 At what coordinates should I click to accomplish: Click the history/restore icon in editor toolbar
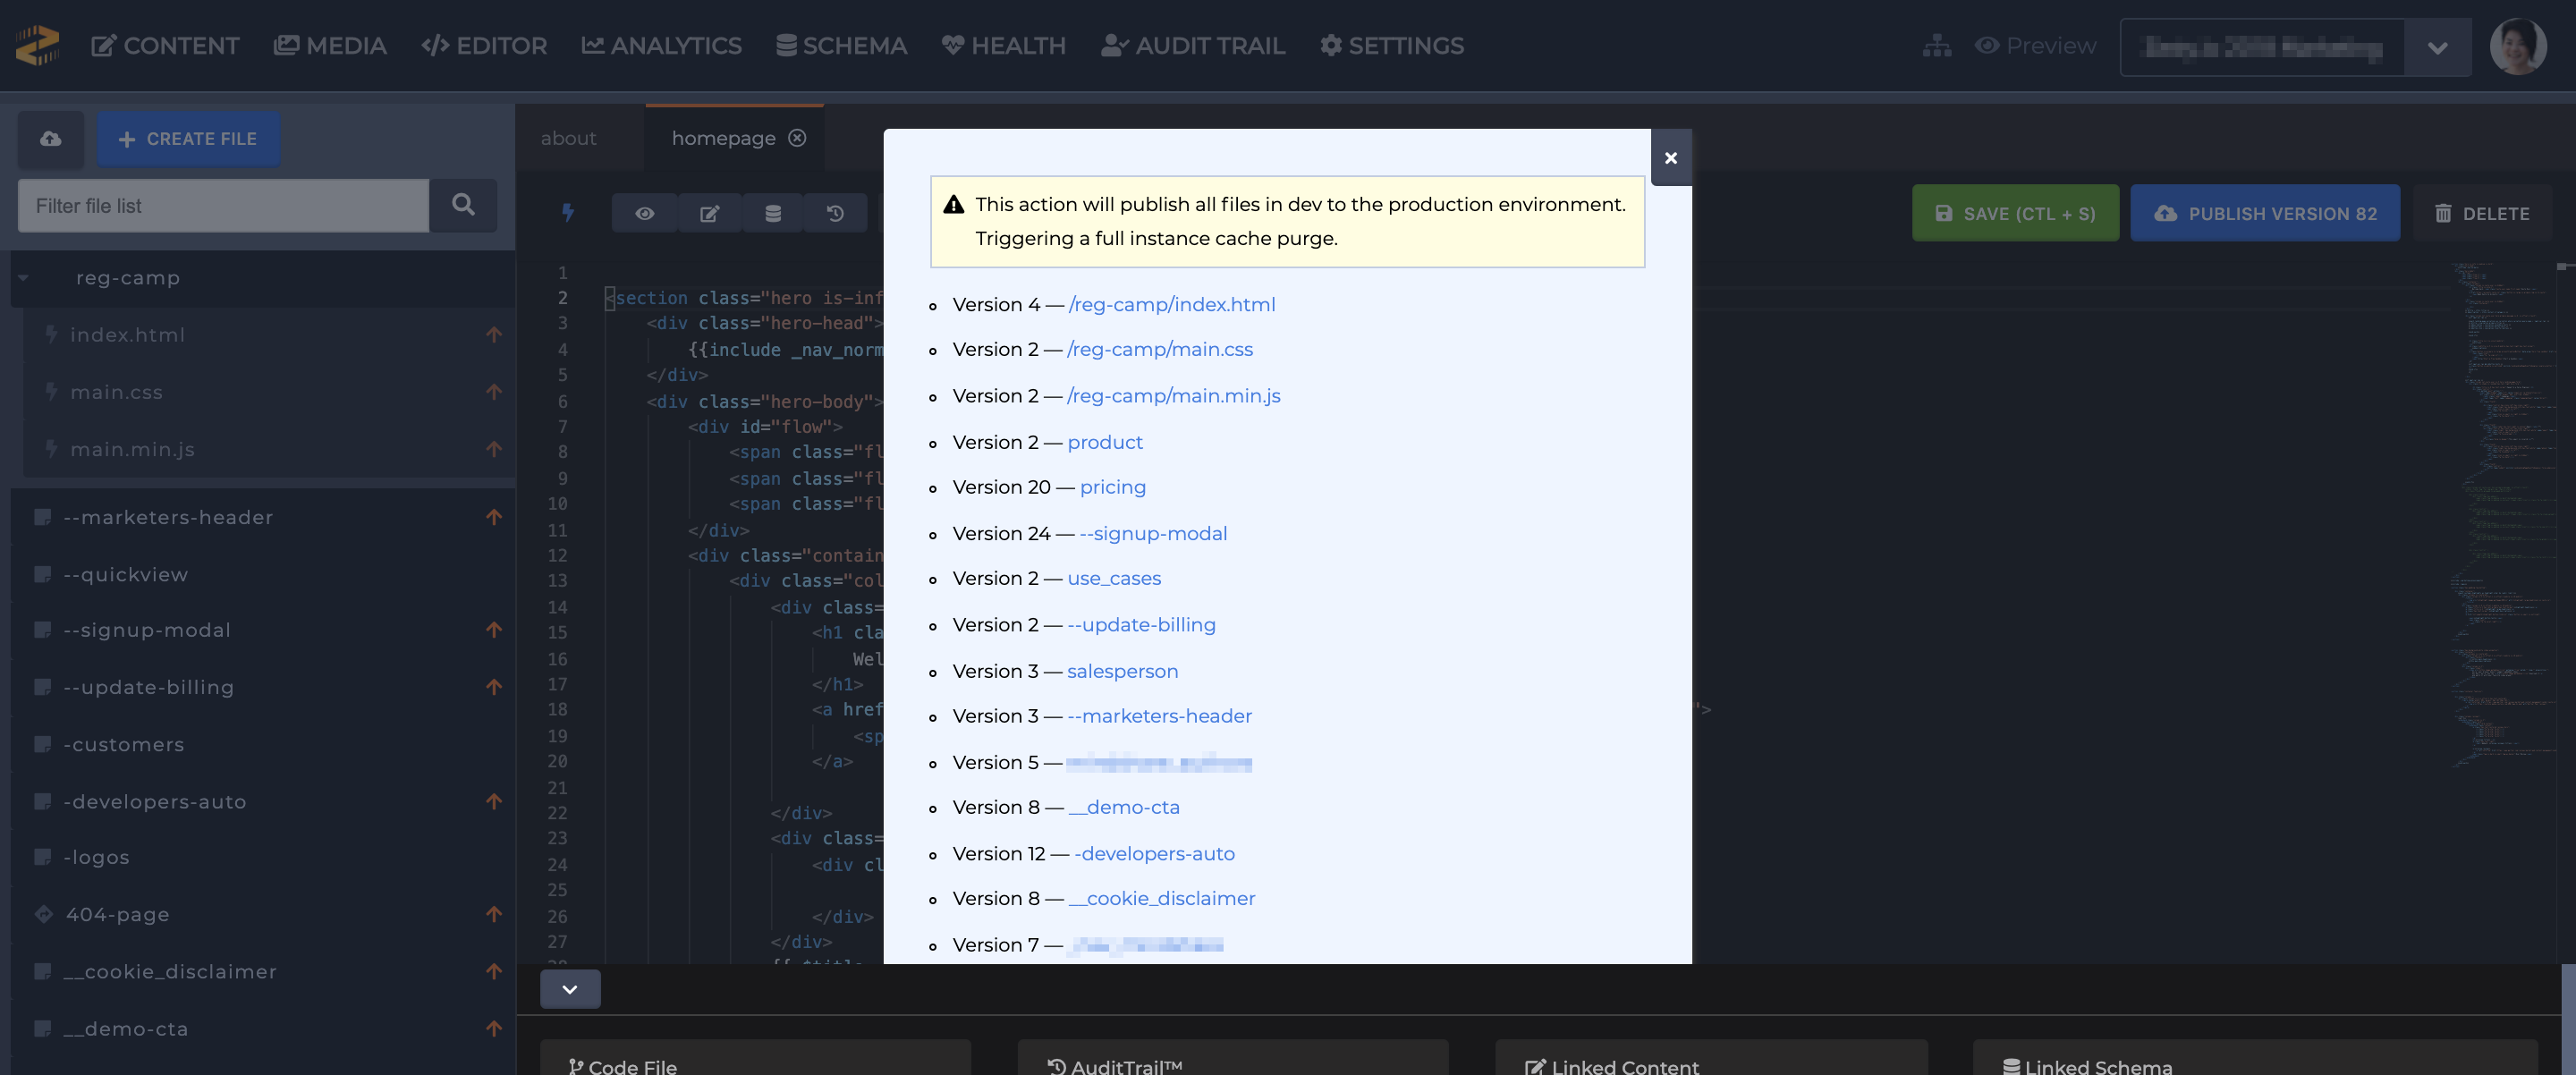[836, 212]
